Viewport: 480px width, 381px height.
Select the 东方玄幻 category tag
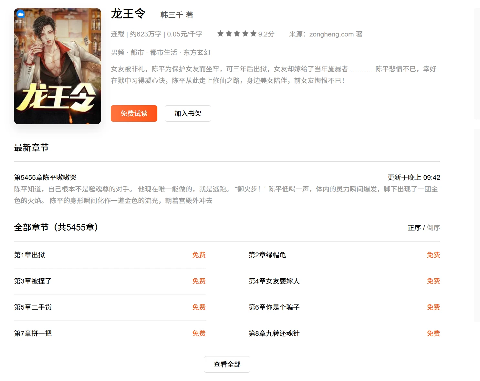197,52
